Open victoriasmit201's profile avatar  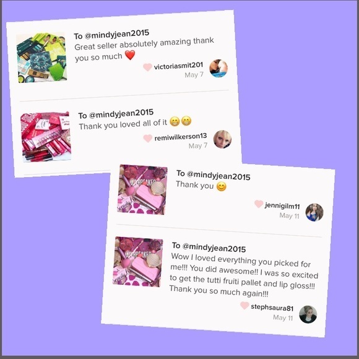tap(218, 68)
